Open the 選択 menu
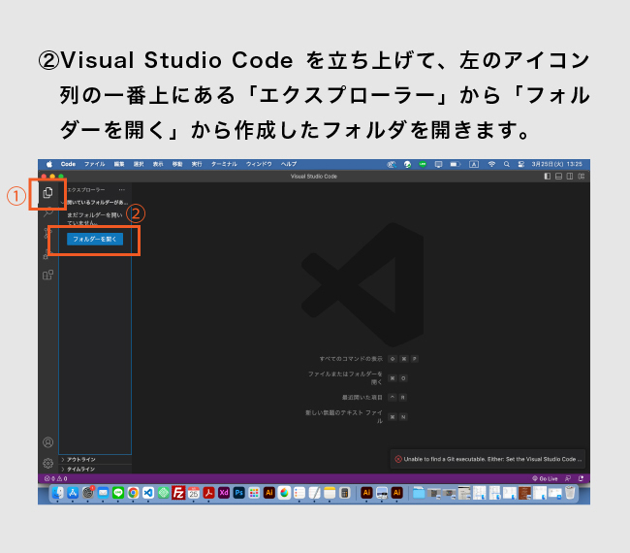Viewport: 630px width, 553px height. (139, 164)
